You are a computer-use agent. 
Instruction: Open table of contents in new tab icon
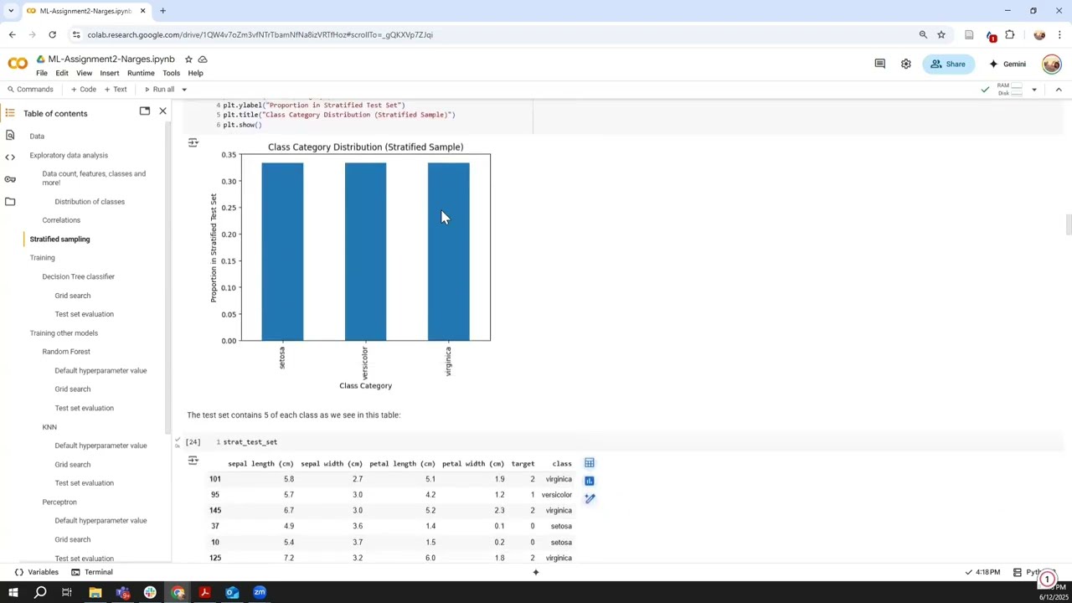click(145, 111)
